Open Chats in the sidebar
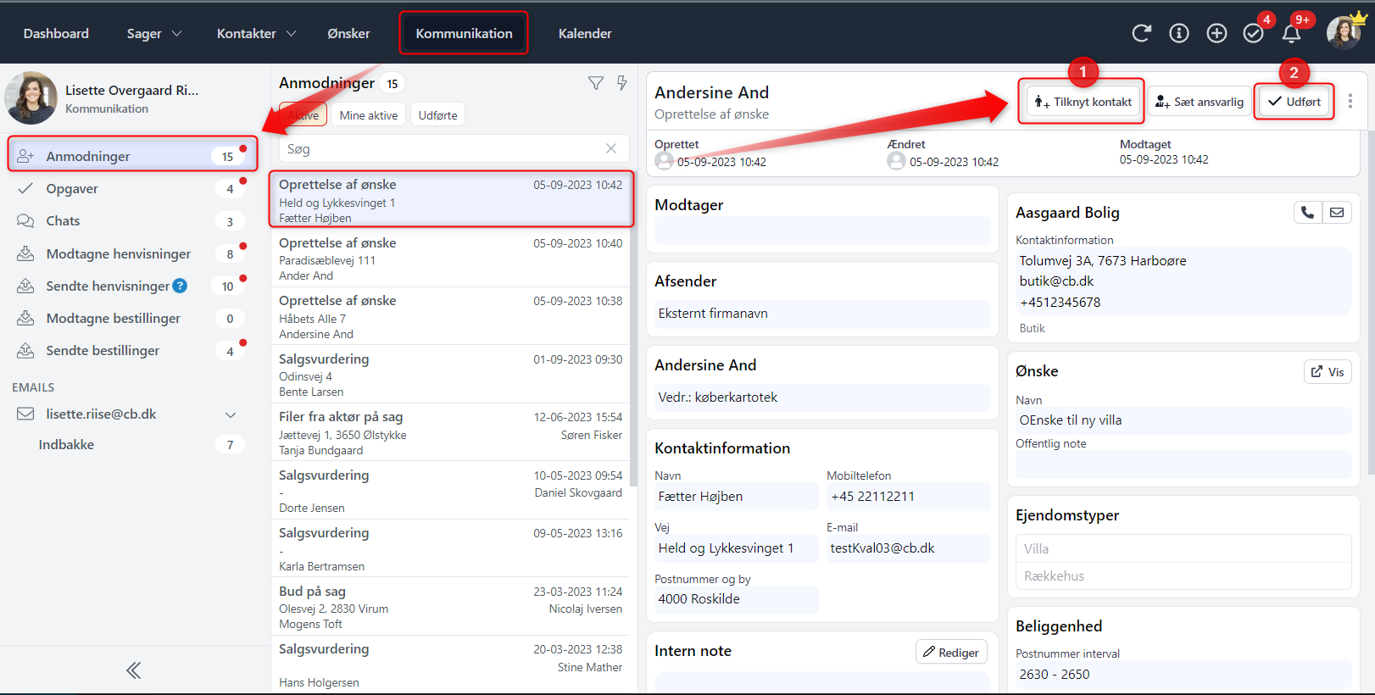Viewport: 1375px width, 695px height. coord(133,220)
